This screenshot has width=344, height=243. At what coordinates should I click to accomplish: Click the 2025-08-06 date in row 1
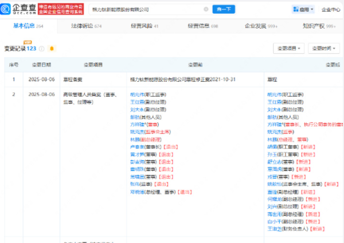point(41,79)
